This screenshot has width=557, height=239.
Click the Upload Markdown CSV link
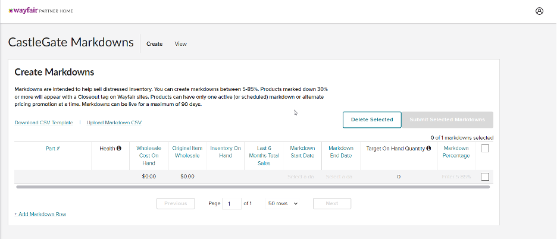(x=114, y=122)
